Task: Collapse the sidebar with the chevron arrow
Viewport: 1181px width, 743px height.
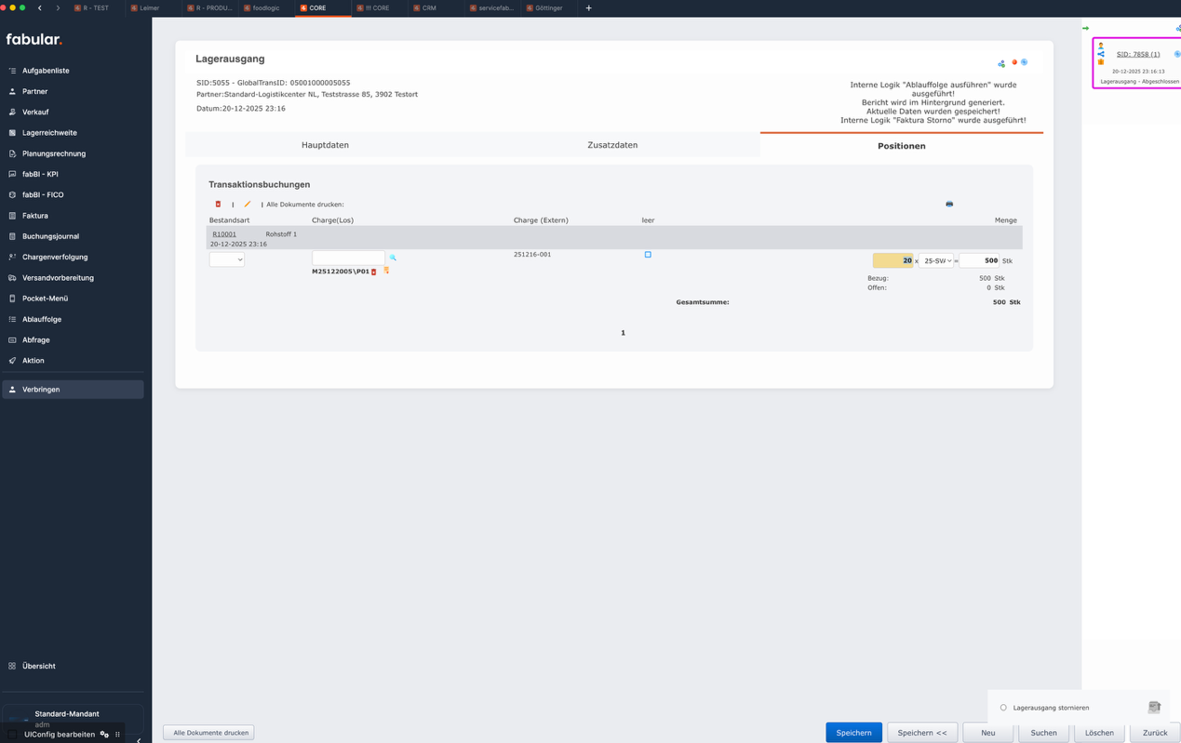Action: [139, 739]
